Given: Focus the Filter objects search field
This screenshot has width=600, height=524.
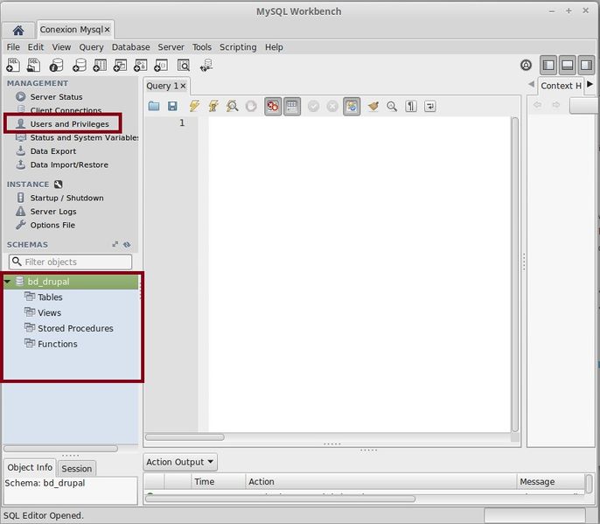Looking at the screenshot, I should pyautogui.click(x=70, y=262).
